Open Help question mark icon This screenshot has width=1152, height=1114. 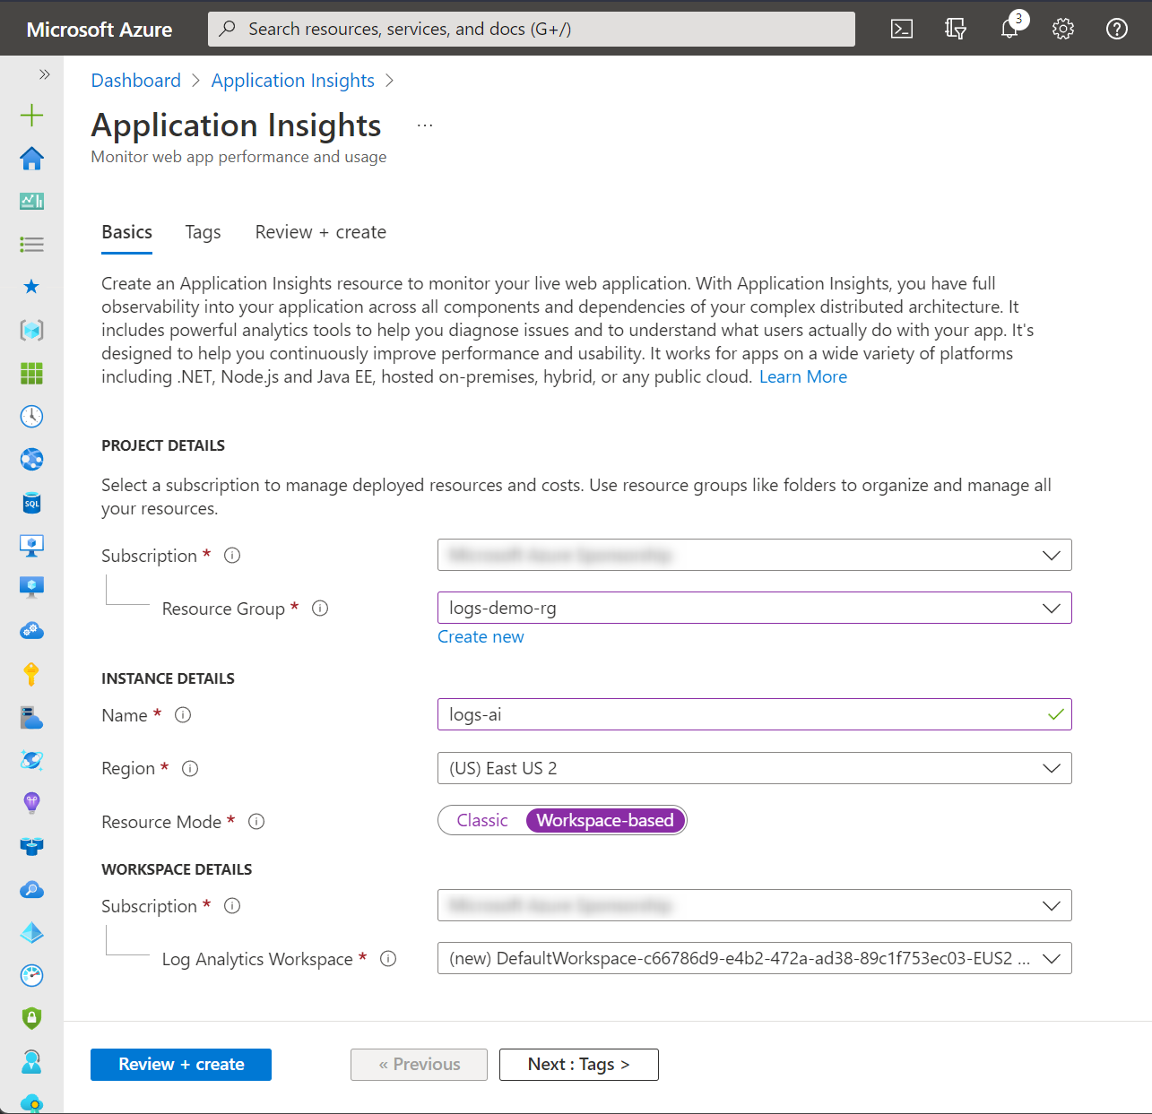point(1117,29)
